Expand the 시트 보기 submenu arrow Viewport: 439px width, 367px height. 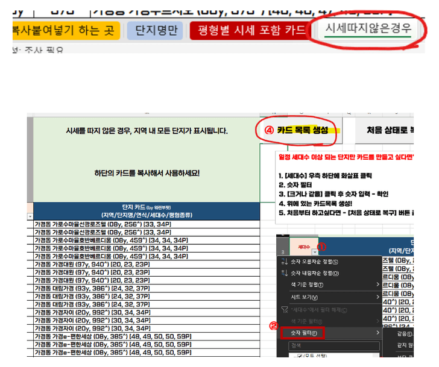pyautogui.click(x=377, y=296)
